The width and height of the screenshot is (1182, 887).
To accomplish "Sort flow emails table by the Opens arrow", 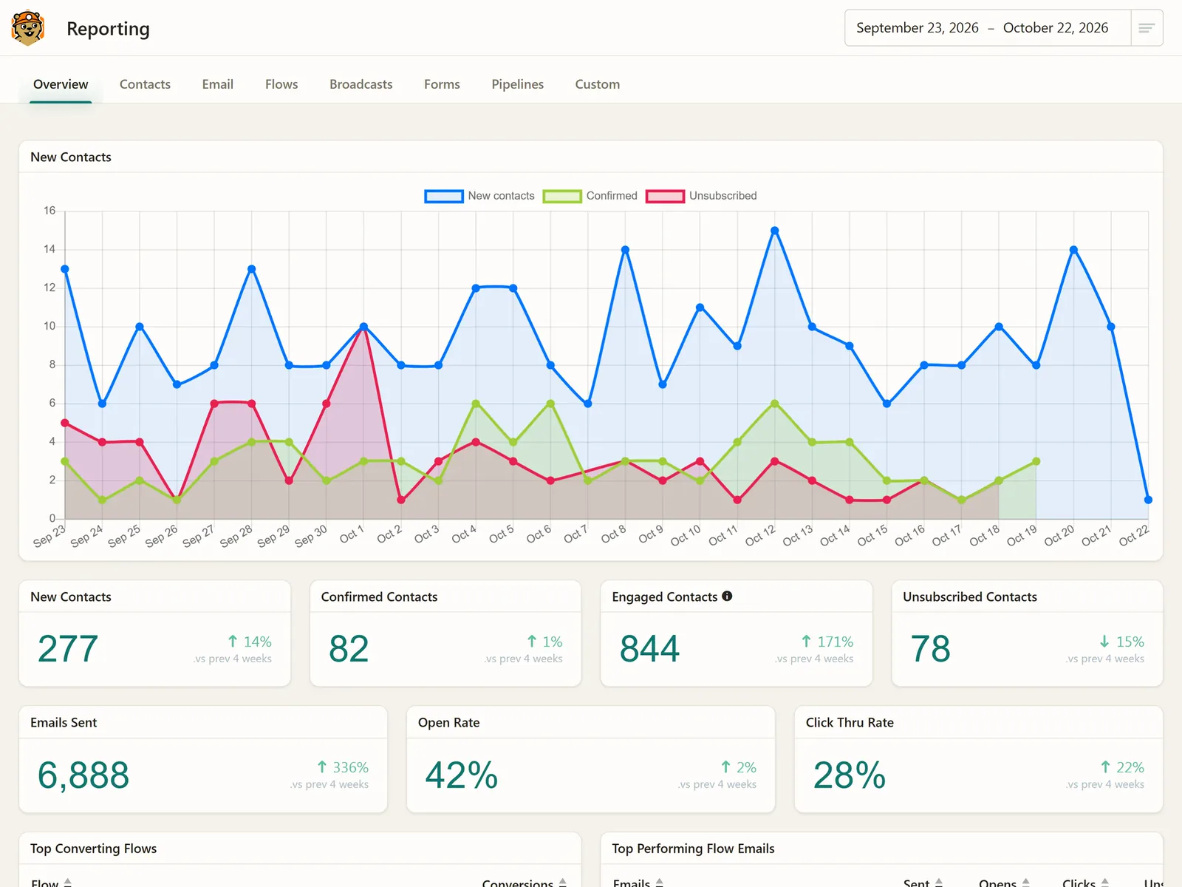I will pos(1025,883).
